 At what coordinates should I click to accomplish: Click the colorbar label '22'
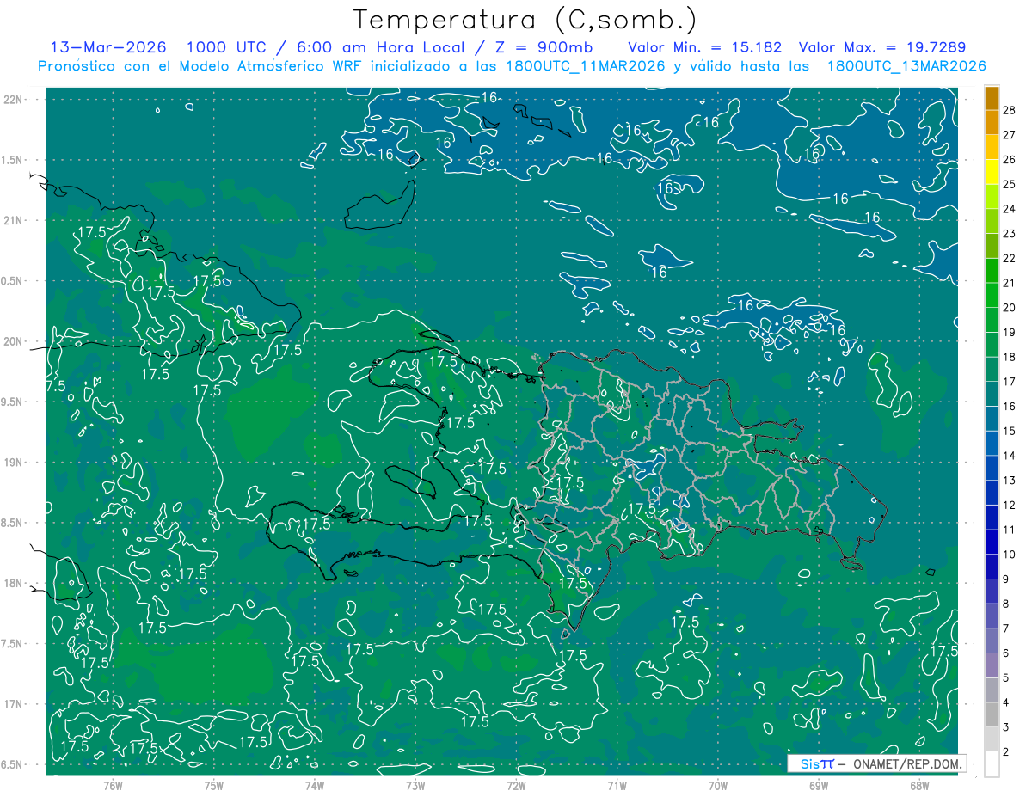pos(1010,258)
